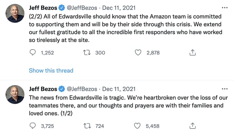This screenshot has height=140, width=234.
Task: Visit @JeffBezos handle in the top tweet
Action: (x=82, y=8)
